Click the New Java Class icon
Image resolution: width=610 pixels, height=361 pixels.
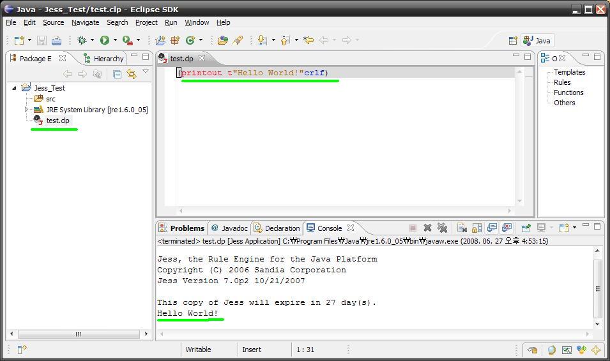pos(190,40)
